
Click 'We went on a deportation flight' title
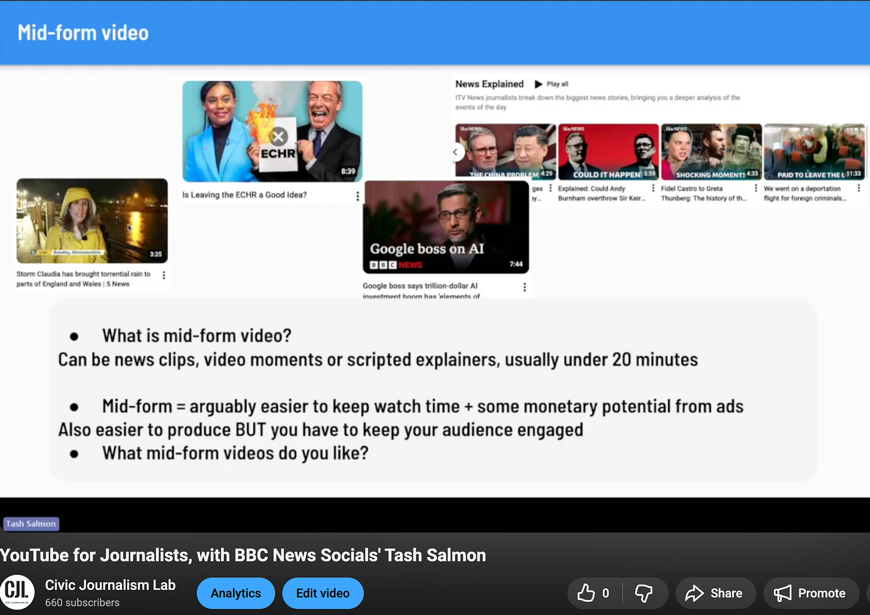point(805,193)
